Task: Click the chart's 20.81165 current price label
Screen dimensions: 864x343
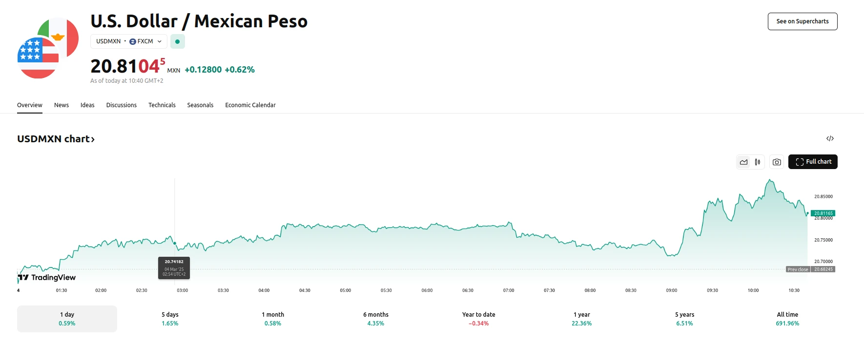Action: pos(823,213)
